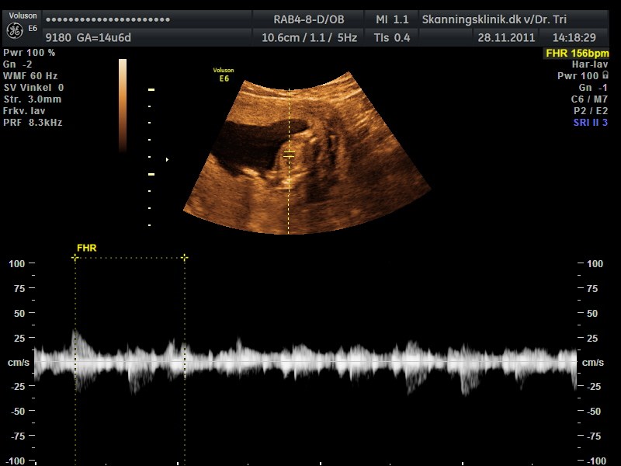Click the orange grayscale color bar
The width and height of the screenshot is (621, 466).
coord(123,105)
